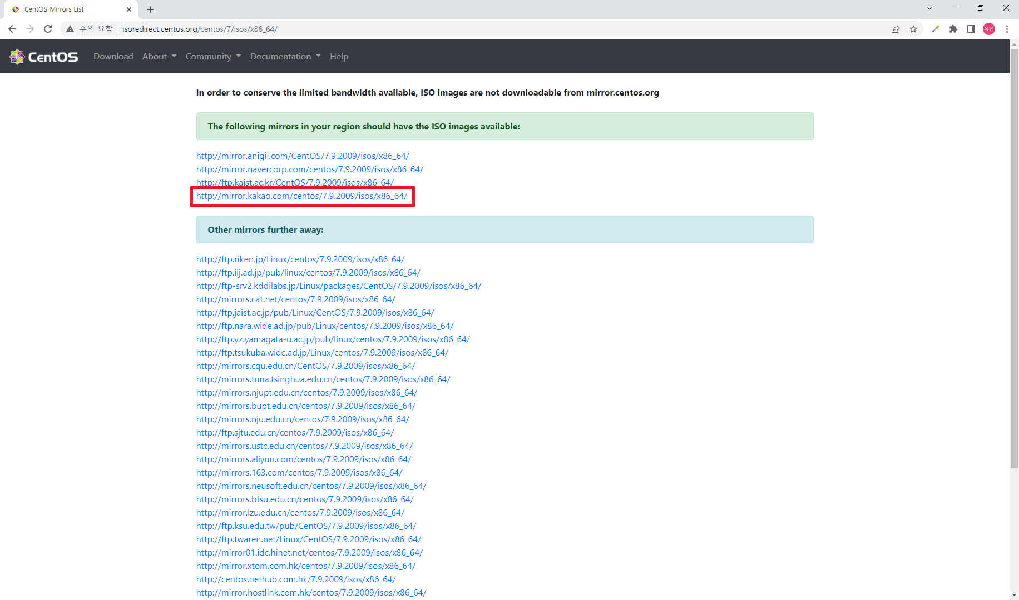Open the ftp.sjtu.edu.cn mirror link

(295, 433)
